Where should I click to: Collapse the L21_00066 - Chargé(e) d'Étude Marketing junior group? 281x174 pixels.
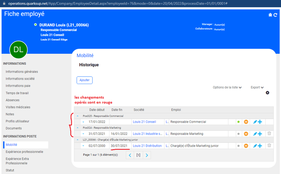click(x=78, y=140)
